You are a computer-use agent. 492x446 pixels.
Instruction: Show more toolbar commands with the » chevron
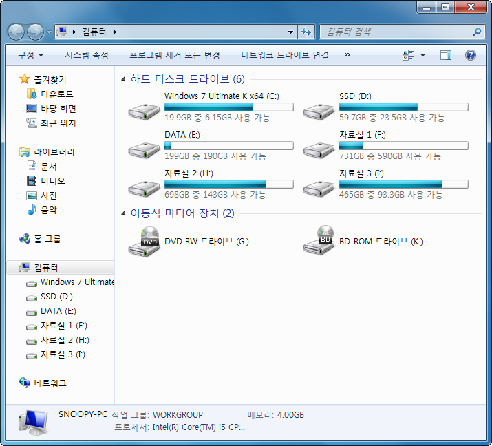(347, 55)
